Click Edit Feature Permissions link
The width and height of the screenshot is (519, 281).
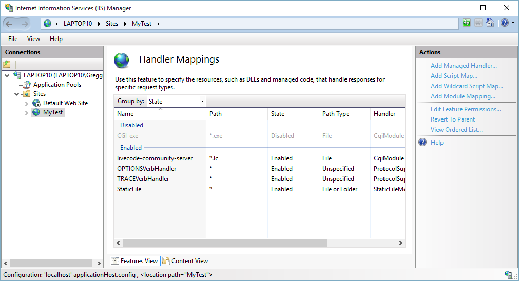click(x=466, y=109)
